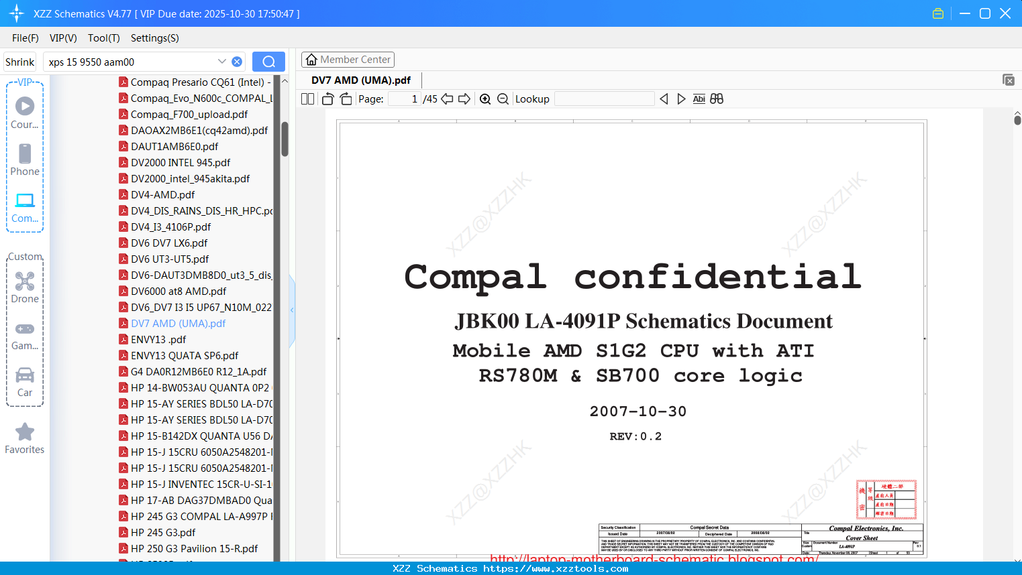This screenshot has width=1022, height=575.
Task: Open DV2000_intel_945akita.pdf
Action: click(x=185, y=179)
